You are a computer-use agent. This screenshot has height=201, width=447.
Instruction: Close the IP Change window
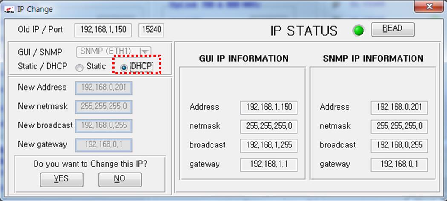point(429,7)
